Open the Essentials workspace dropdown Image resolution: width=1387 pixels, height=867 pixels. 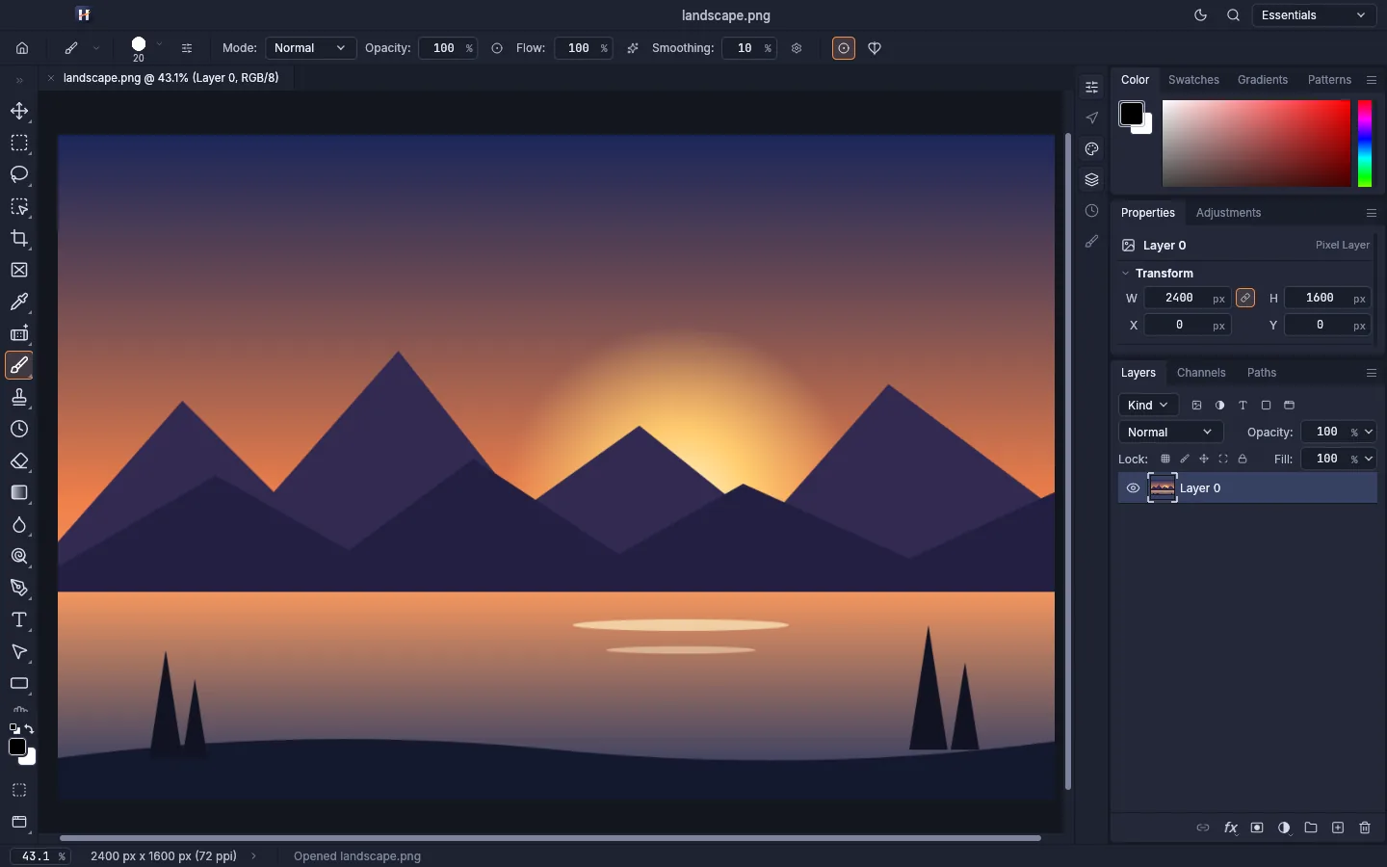coord(1314,15)
